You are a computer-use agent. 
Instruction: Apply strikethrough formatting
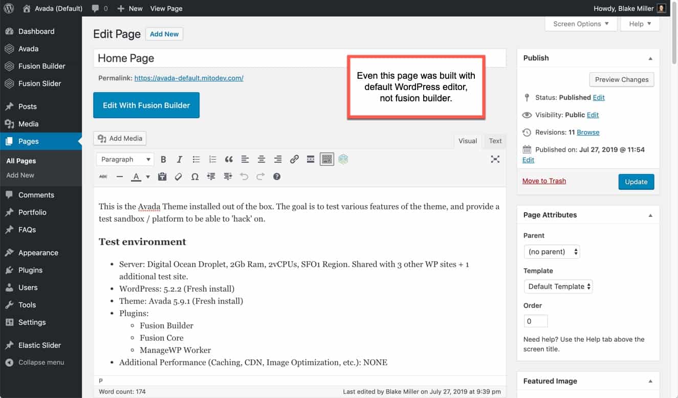[103, 176]
